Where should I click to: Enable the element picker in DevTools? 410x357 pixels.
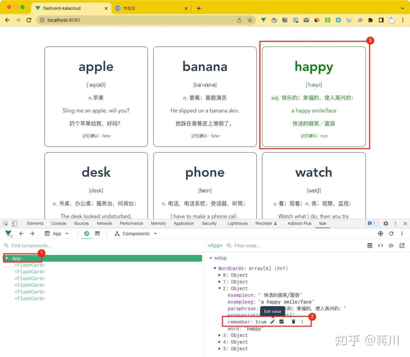[x=5, y=223]
